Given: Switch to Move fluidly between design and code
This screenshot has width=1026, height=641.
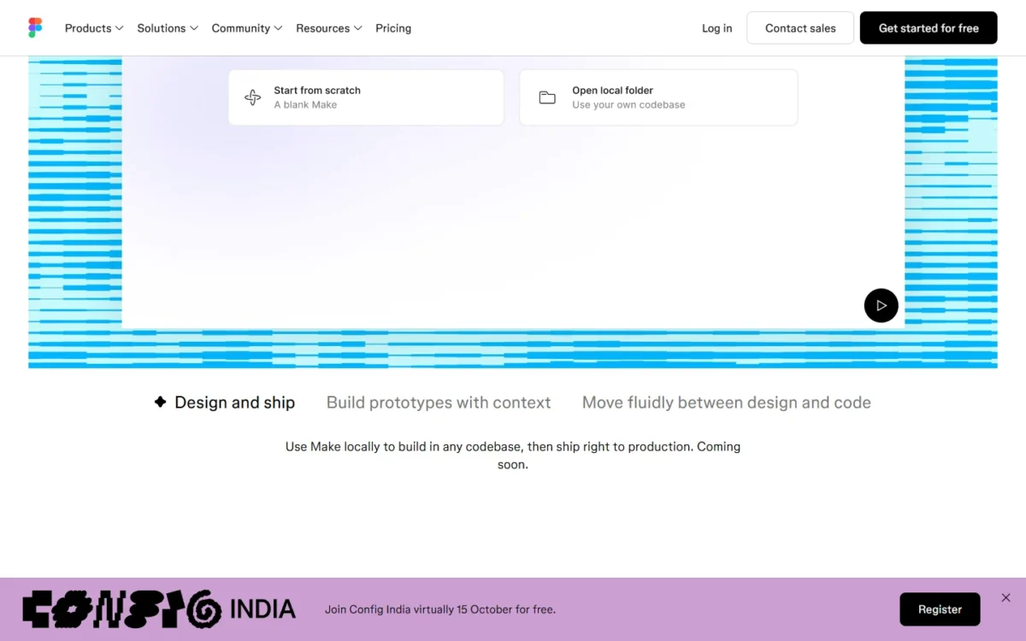Looking at the screenshot, I should [x=727, y=403].
